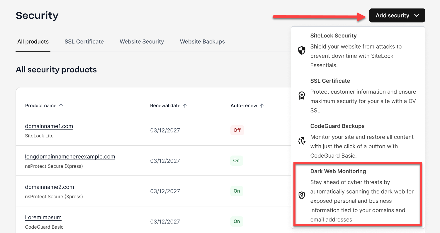Open the LoremImpsum product link
The width and height of the screenshot is (440, 233).
[x=43, y=218]
